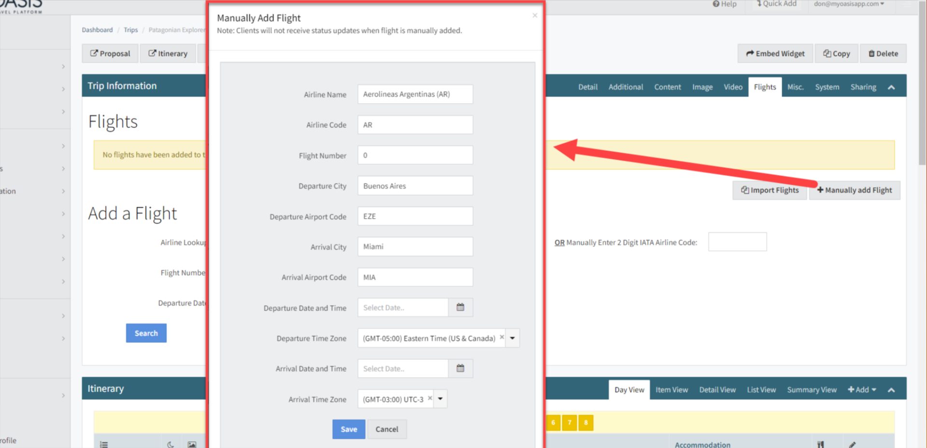Open the Arrival Time Zone dropdown
This screenshot has width=927, height=448.
(x=440, y=399)
